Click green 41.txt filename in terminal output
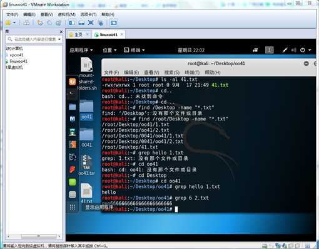 220,85
